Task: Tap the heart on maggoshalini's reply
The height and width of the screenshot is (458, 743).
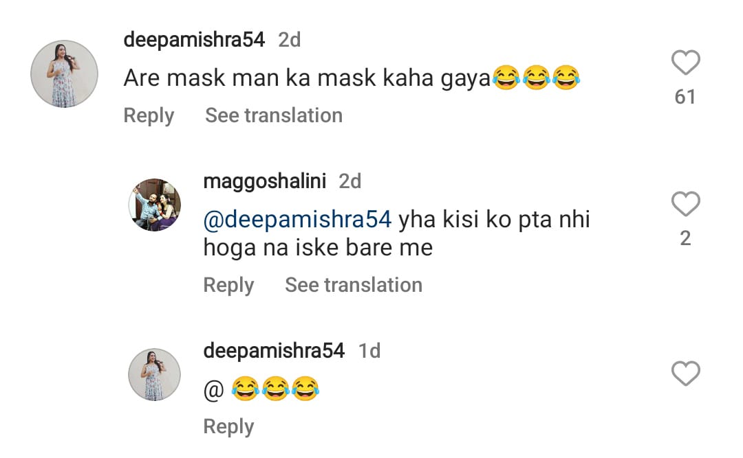Action: click(686, 204)
